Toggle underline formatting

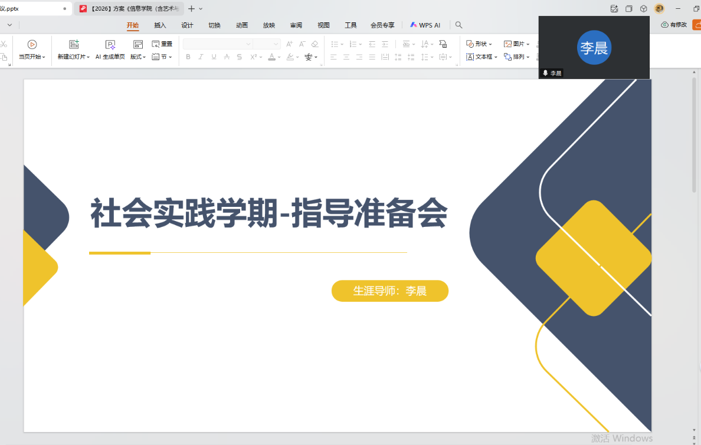(x=214, y=57)
